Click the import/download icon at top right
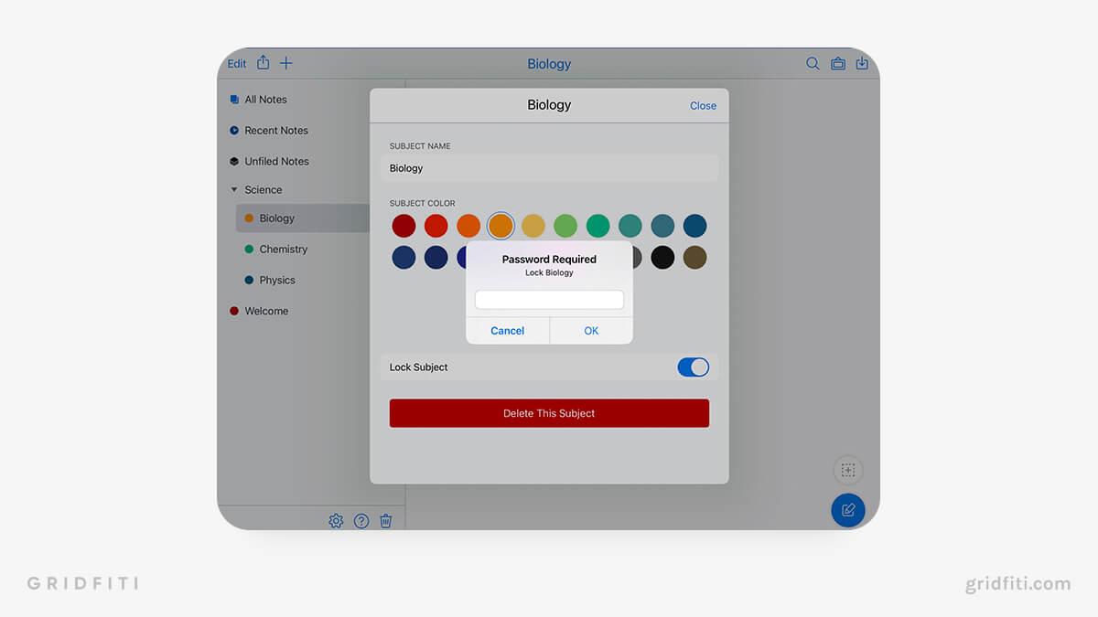Screen dimensions: 1098x617 point(862,63)
